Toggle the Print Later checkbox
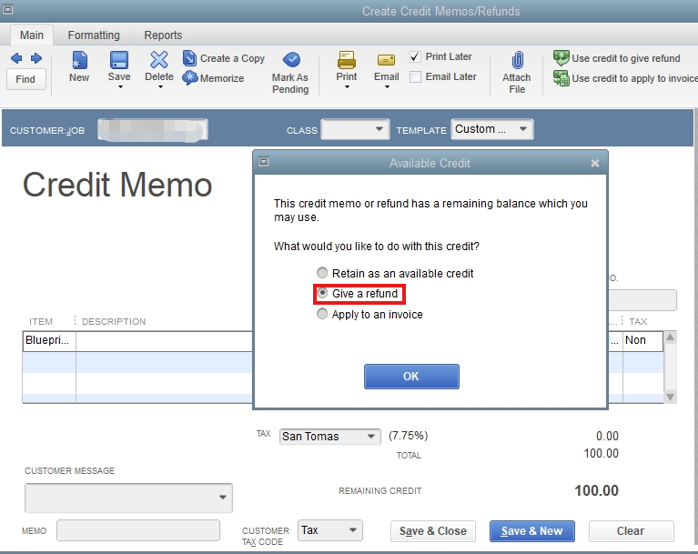Screen dimensions: 698x554 pyautogui.click(x=415, y=57)
